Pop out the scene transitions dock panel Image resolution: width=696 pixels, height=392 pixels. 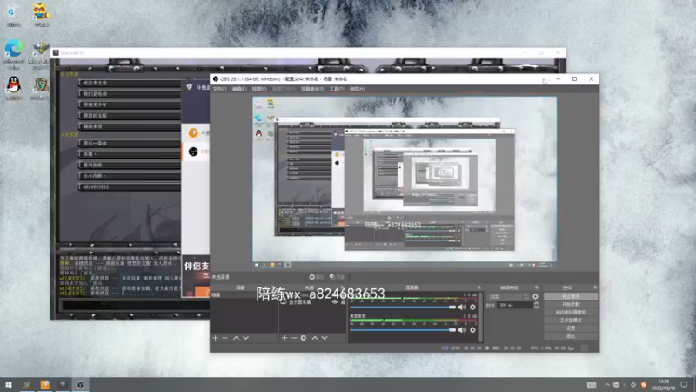536,288
